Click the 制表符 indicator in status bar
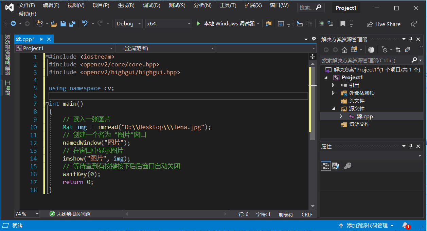427x231 pixels. [x=286, y=214]
